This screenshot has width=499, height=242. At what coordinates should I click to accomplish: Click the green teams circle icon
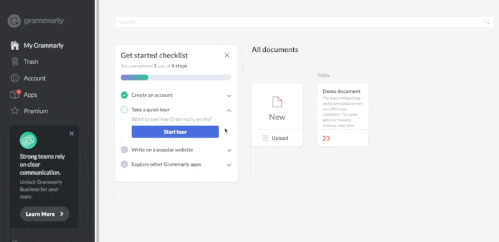pos(28,140)
